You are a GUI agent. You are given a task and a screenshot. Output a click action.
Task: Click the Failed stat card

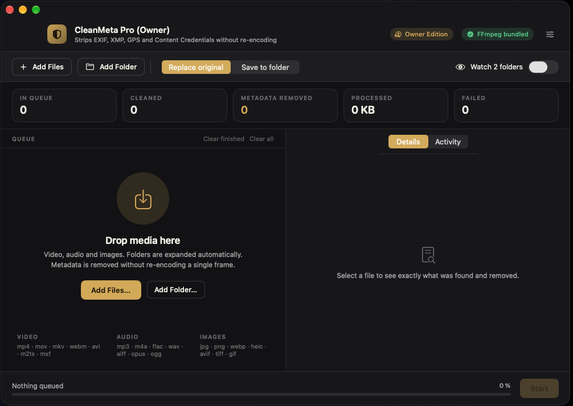click(506, 105)
